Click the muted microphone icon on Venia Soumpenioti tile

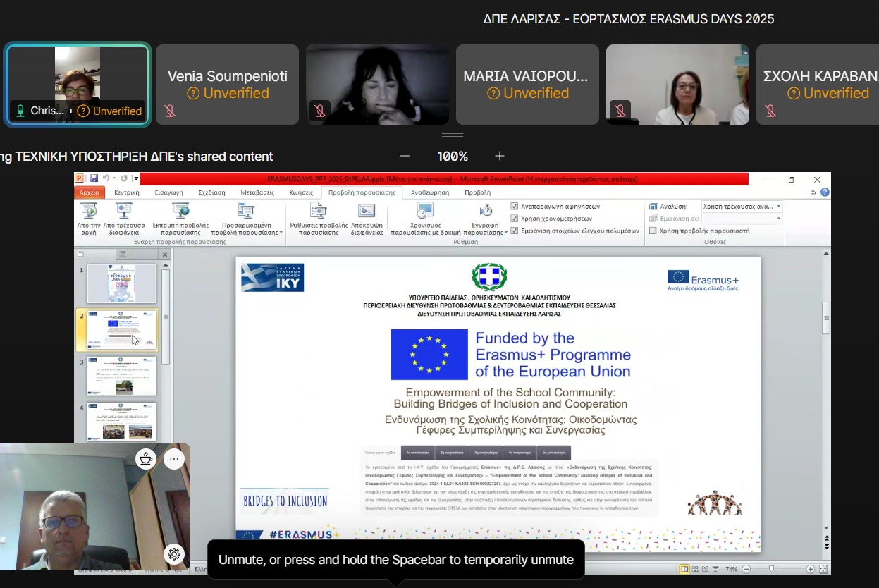coord(170,111)
